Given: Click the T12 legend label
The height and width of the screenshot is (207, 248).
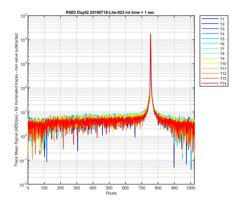Looking at the screenshot, I should pyautogui.click(x=223, y=73).
